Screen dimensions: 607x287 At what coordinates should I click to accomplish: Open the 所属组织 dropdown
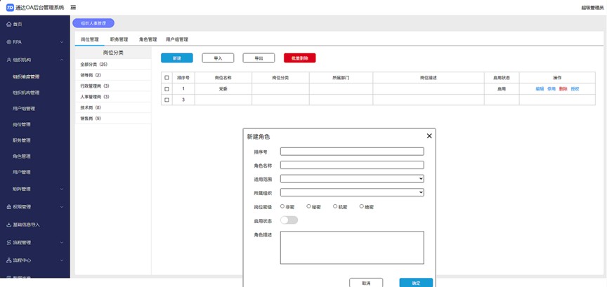(351, 192)
